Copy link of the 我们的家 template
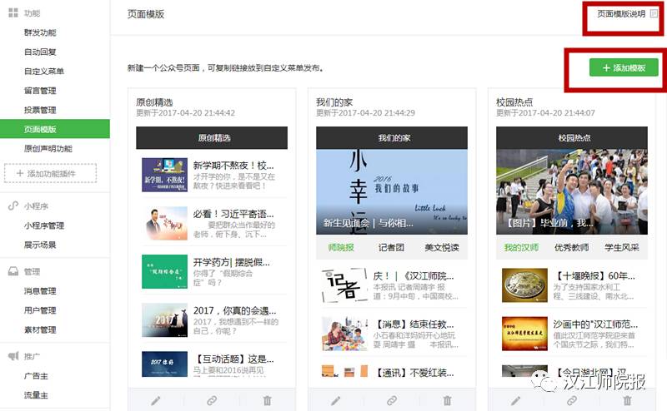 click(x=392, y=400)
